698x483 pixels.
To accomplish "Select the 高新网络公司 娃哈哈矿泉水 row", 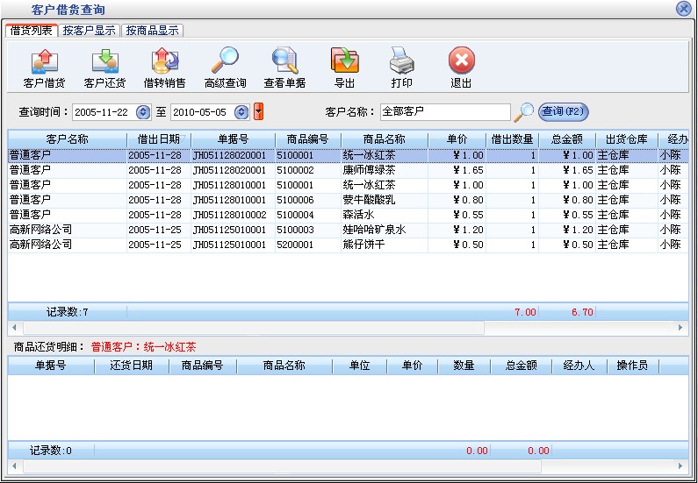I will 351,230.
